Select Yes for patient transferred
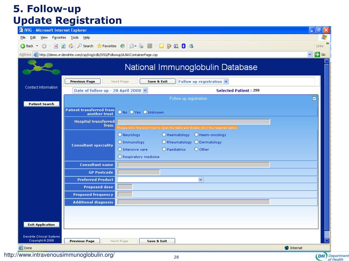 tap(132, 112)
